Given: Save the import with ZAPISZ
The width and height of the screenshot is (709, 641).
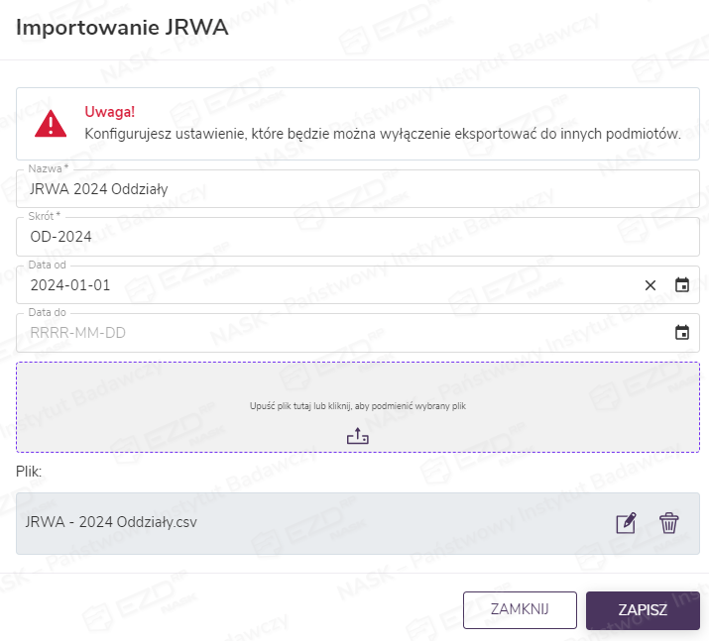Looking at the screenshot, I should 642,610.
